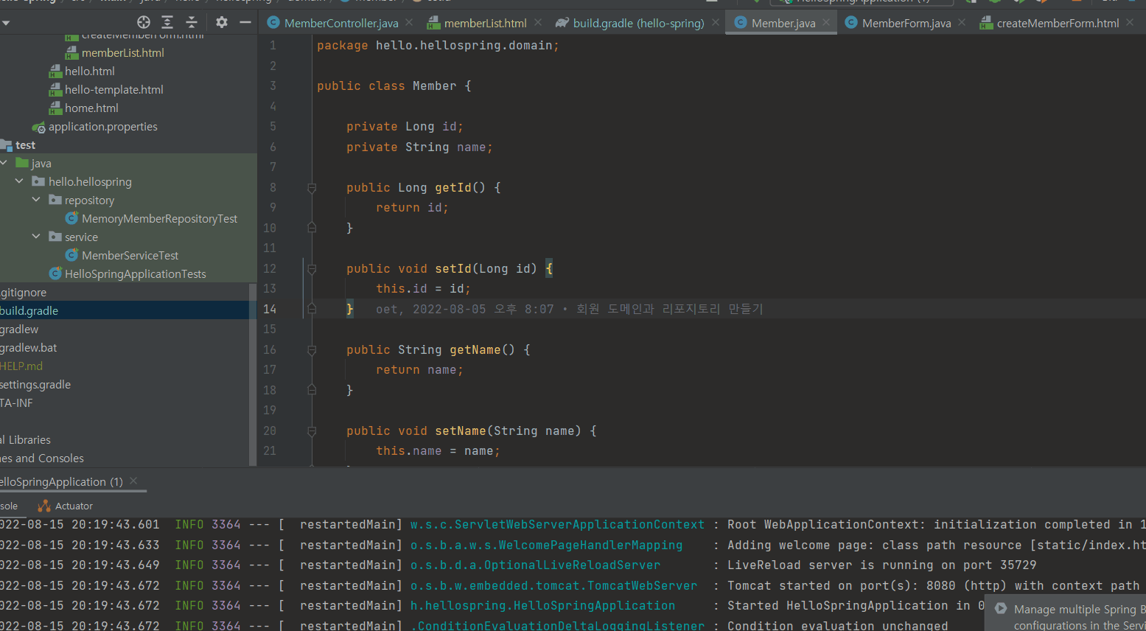Click the Select Opened File target icon

coord(144,22)
